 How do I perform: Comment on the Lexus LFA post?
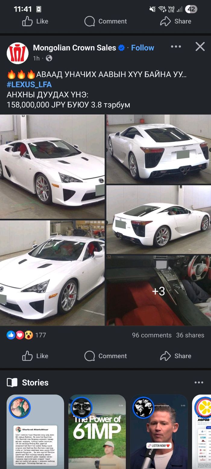(x=105, y=356)
